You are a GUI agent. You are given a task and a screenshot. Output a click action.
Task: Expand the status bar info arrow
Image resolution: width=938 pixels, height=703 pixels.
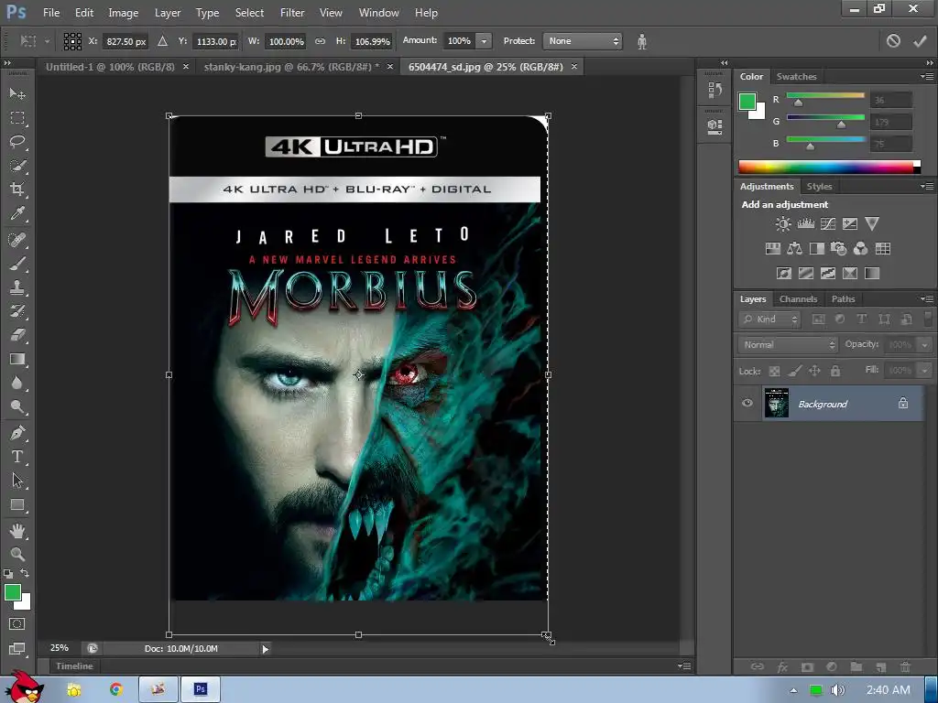coord(265,649)
